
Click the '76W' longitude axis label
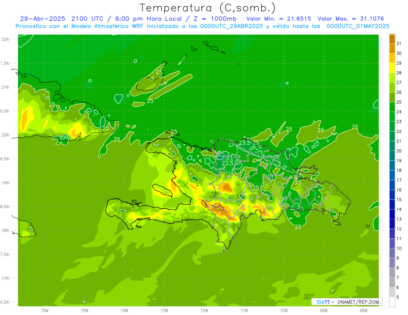pos(45,310)
